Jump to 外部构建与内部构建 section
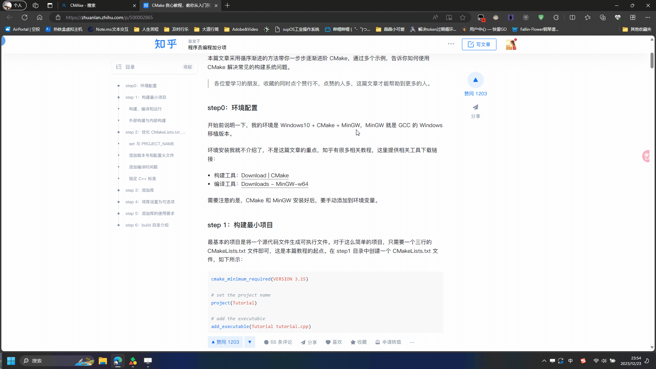 pos(147,121)
